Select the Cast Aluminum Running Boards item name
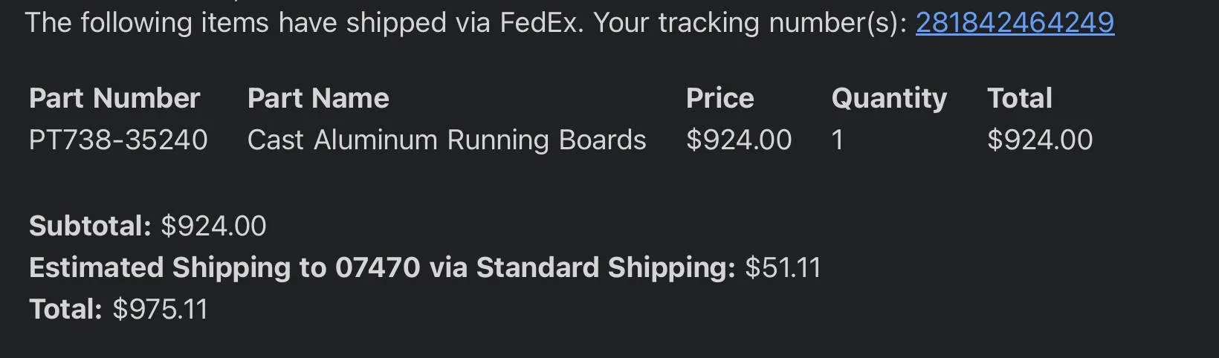The height and width of the screenshot is (358, 1219). pyautogui.click(x=447, y=140)
